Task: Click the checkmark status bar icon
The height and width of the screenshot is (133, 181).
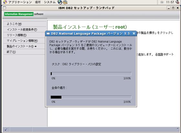Action: pyautogui.click(x=6, y=129)
